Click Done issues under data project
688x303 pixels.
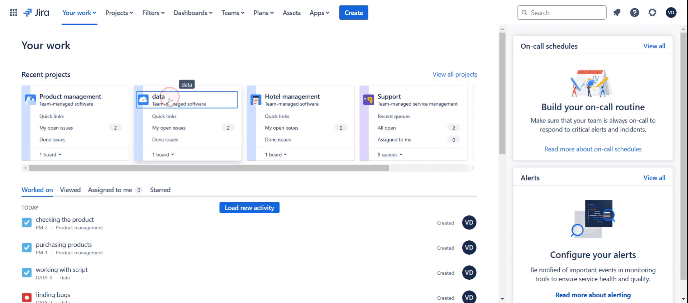tap(165, 140)
